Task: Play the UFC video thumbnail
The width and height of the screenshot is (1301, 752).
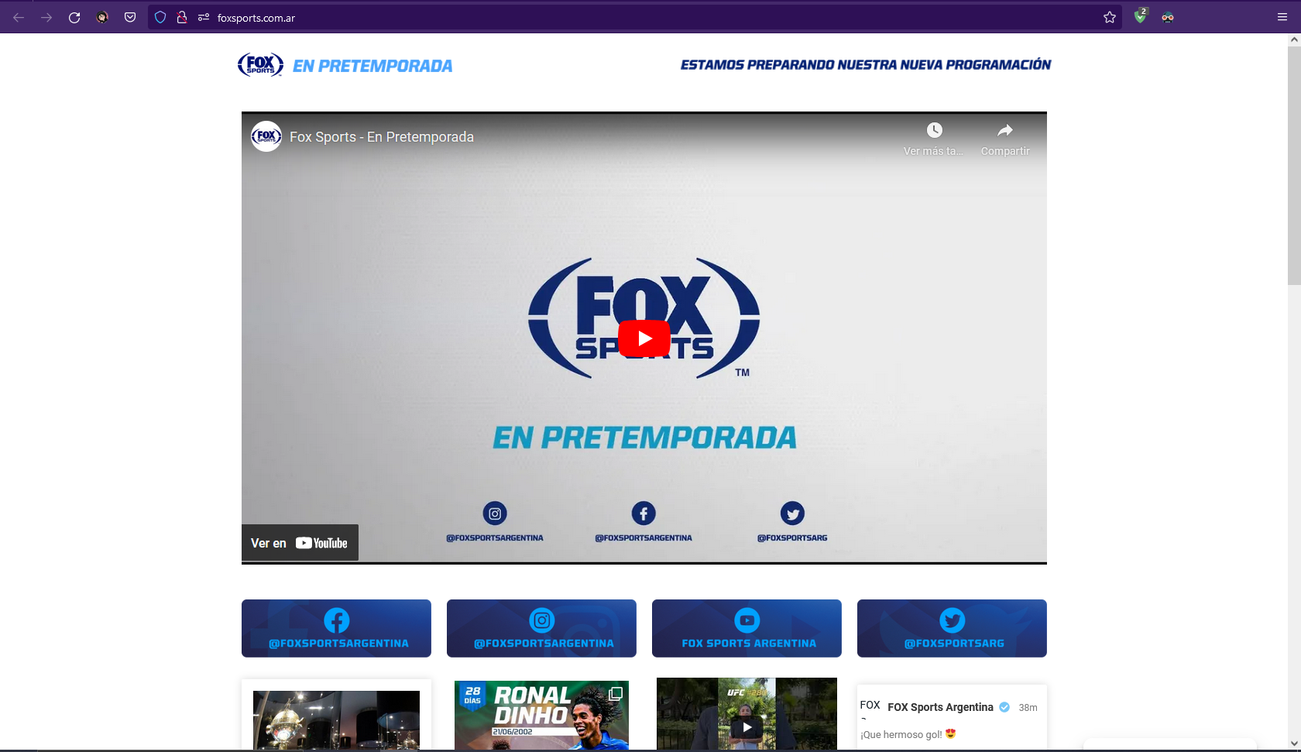Action: coord(747,726)
